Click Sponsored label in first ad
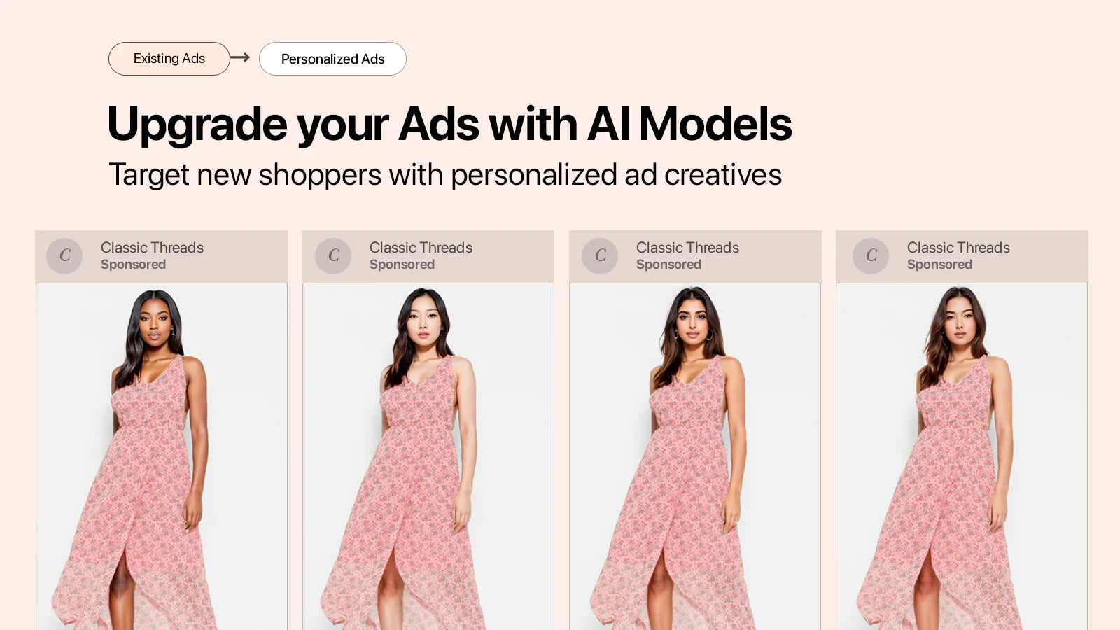This screenshot has height=630, width=1120. tap(133, 265)
